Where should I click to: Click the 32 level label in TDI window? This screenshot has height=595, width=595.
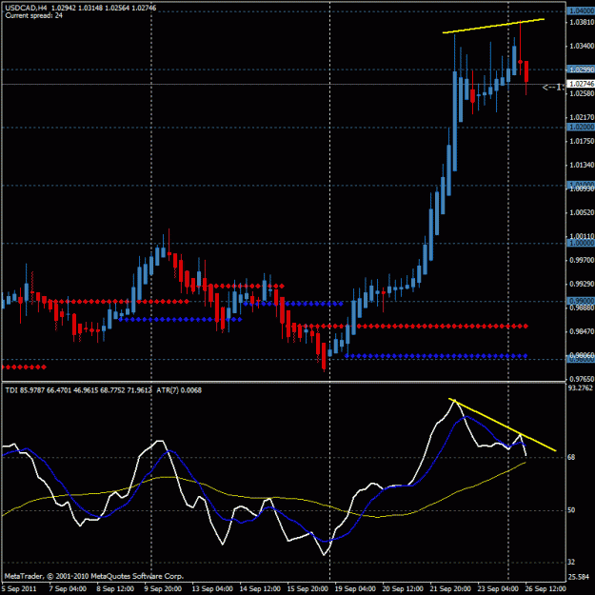point(571,562)
